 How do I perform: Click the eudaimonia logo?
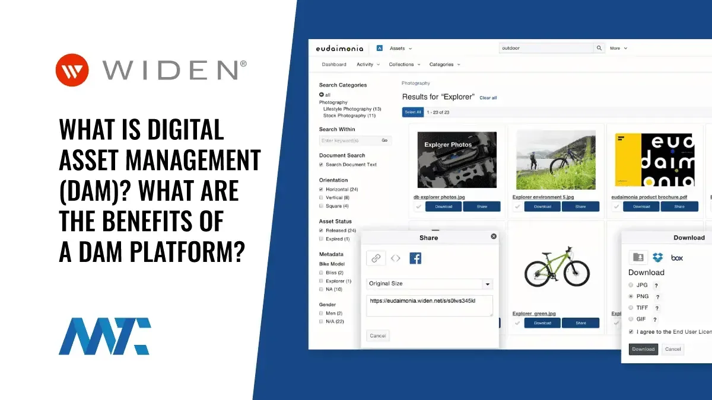[x=340, y=48]
